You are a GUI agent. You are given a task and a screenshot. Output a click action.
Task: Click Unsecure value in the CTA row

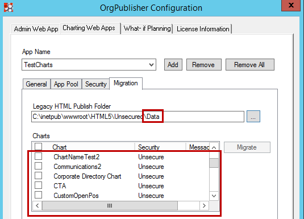(151, 186)
